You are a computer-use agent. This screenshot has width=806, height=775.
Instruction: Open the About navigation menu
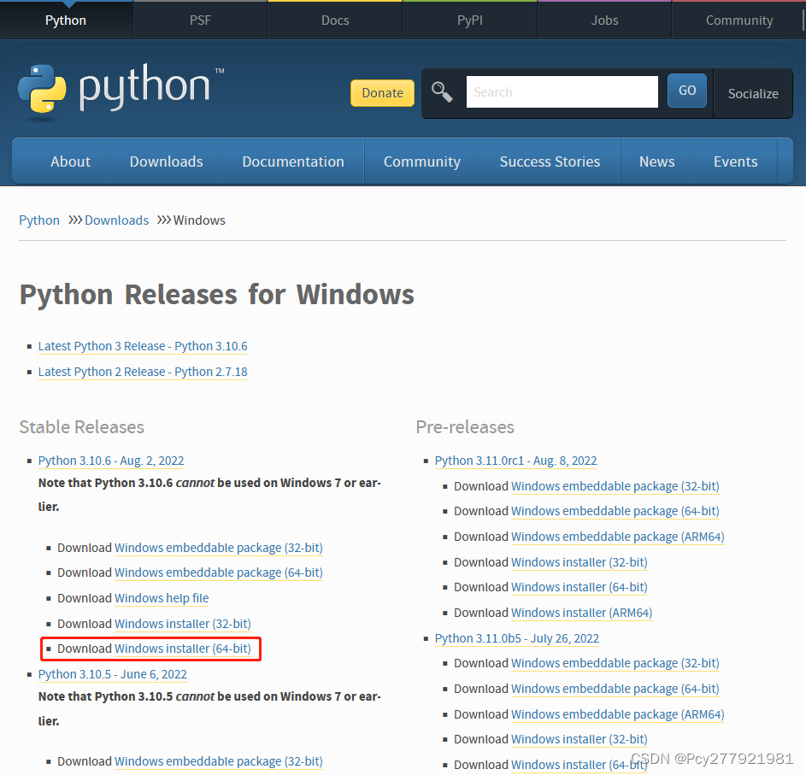[x=70, y=161]
